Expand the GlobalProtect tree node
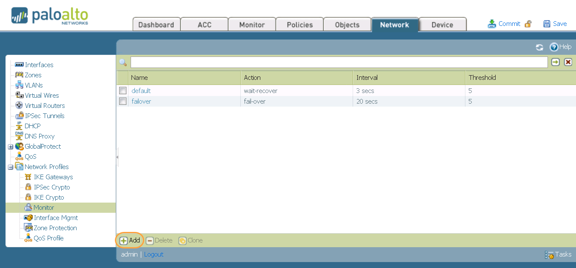The height and width of the screenshot is (268, 576). [x=11, y=147]
